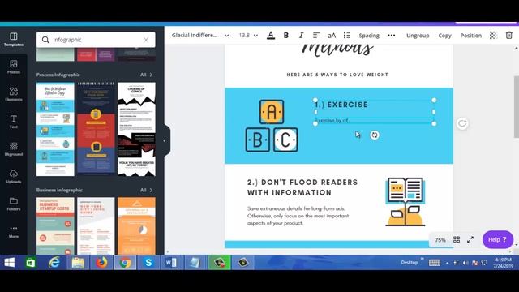The height and width of the screenshot is (292, 519).
Task: Click the touch keyboard tray icon
Action: 435,263
